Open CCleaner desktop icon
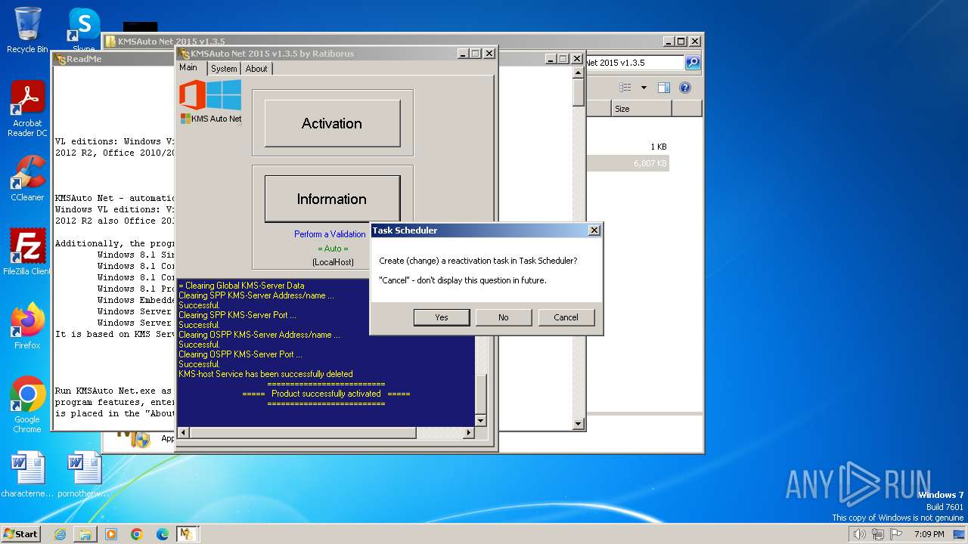 [27, 178]
